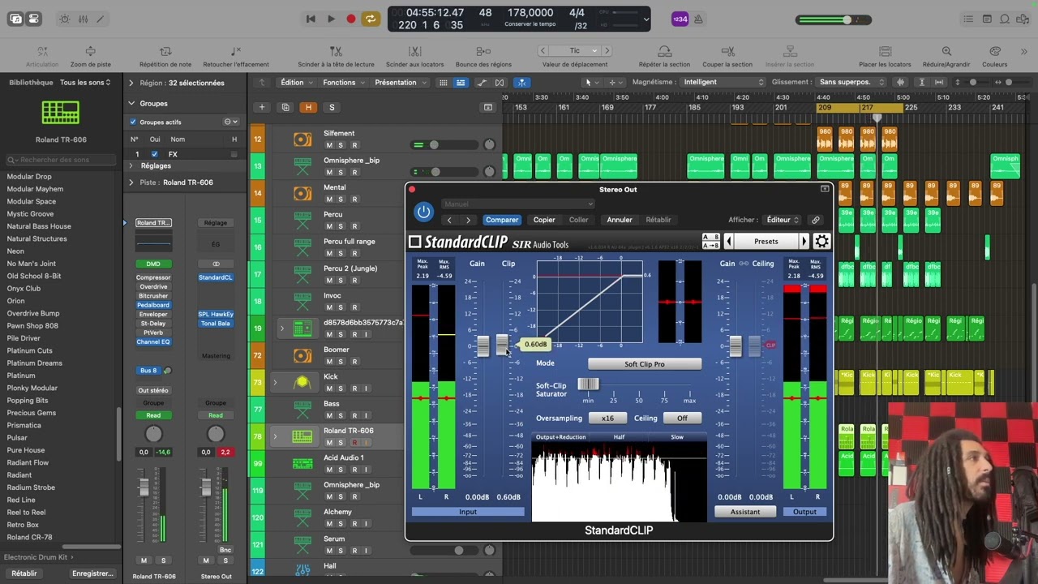
Task: Toggle the Groupes actifs checkbox
Action: tap(133, 122)
